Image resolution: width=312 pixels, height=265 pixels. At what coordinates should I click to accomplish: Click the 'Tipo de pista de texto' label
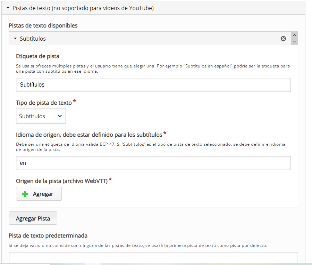44,103
